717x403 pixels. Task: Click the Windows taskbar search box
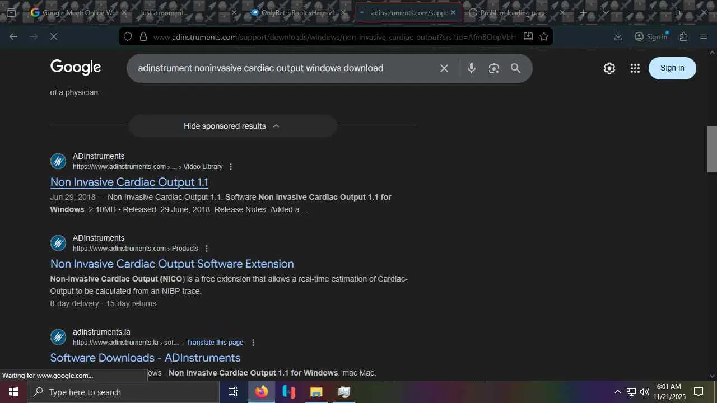pyautogui.click(x=123, y=392)
